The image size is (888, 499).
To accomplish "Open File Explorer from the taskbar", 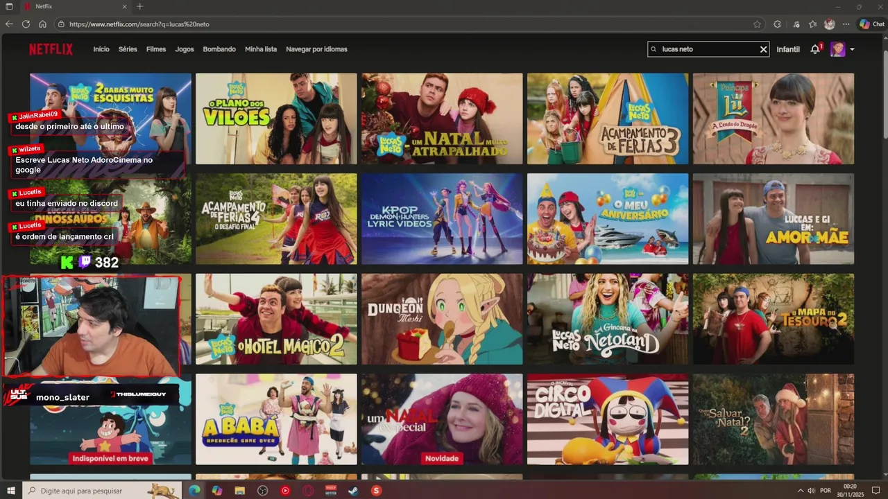I will click(240, 491).
